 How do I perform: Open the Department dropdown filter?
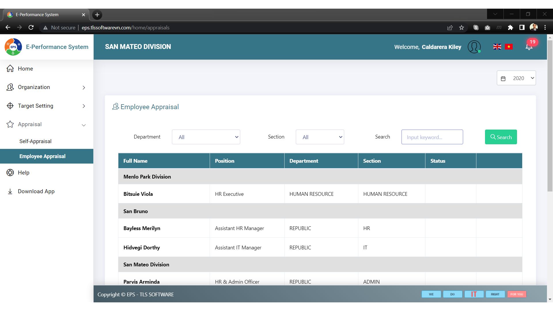click(206, 137)
